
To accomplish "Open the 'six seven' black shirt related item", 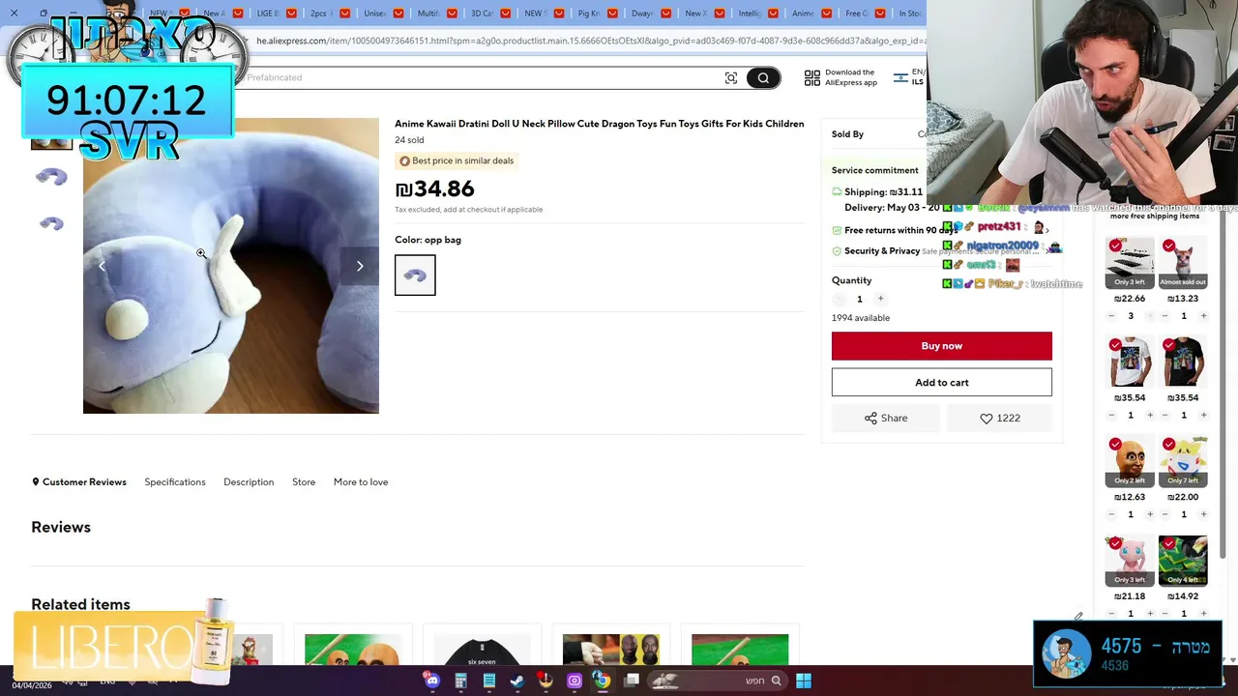I will [x=482, y=650].
